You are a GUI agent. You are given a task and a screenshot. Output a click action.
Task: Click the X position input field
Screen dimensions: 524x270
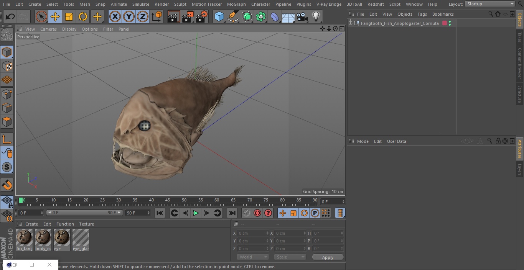(x=253, y=233)
